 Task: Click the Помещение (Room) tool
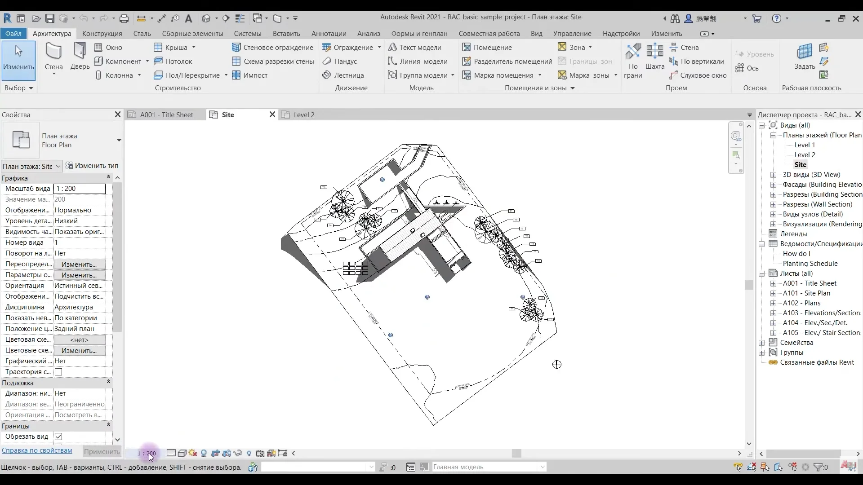tap(487, 47)
